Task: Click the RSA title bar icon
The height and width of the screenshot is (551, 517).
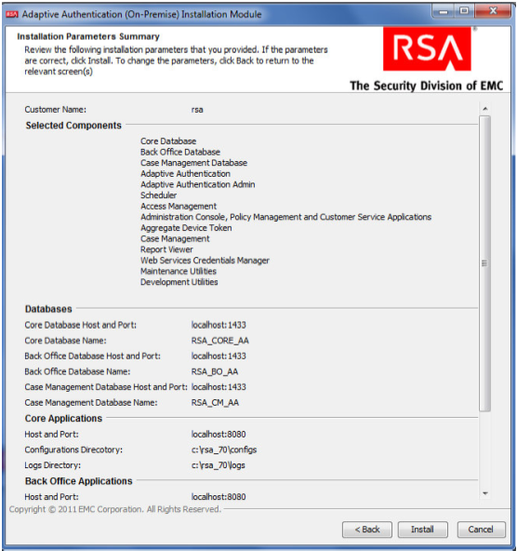Action: 12,14
